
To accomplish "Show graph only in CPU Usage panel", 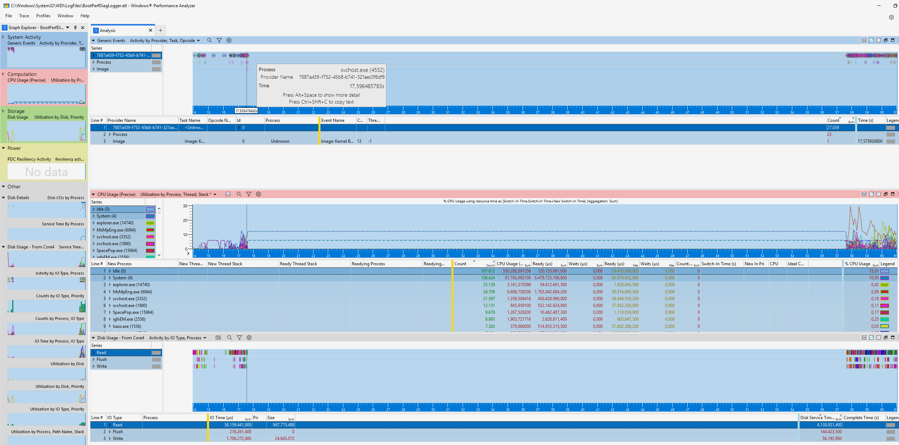I will pyautogui.click(x=871, y=194).
